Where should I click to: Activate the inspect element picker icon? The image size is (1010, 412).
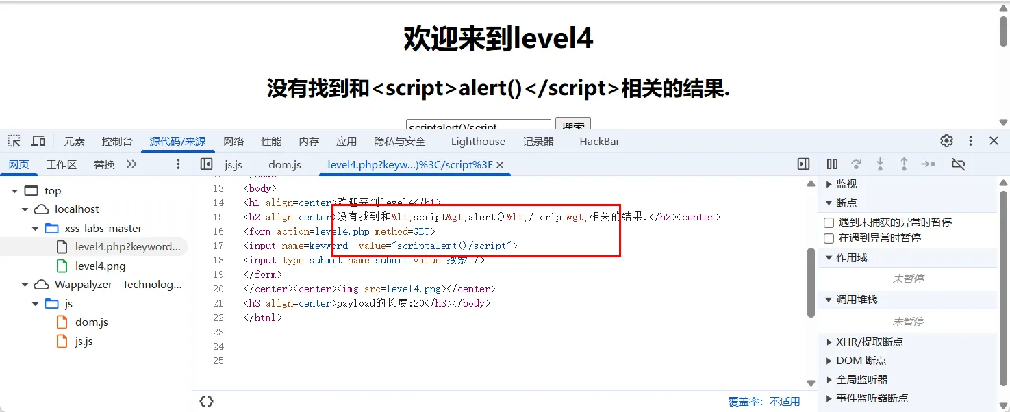point(14,141)
